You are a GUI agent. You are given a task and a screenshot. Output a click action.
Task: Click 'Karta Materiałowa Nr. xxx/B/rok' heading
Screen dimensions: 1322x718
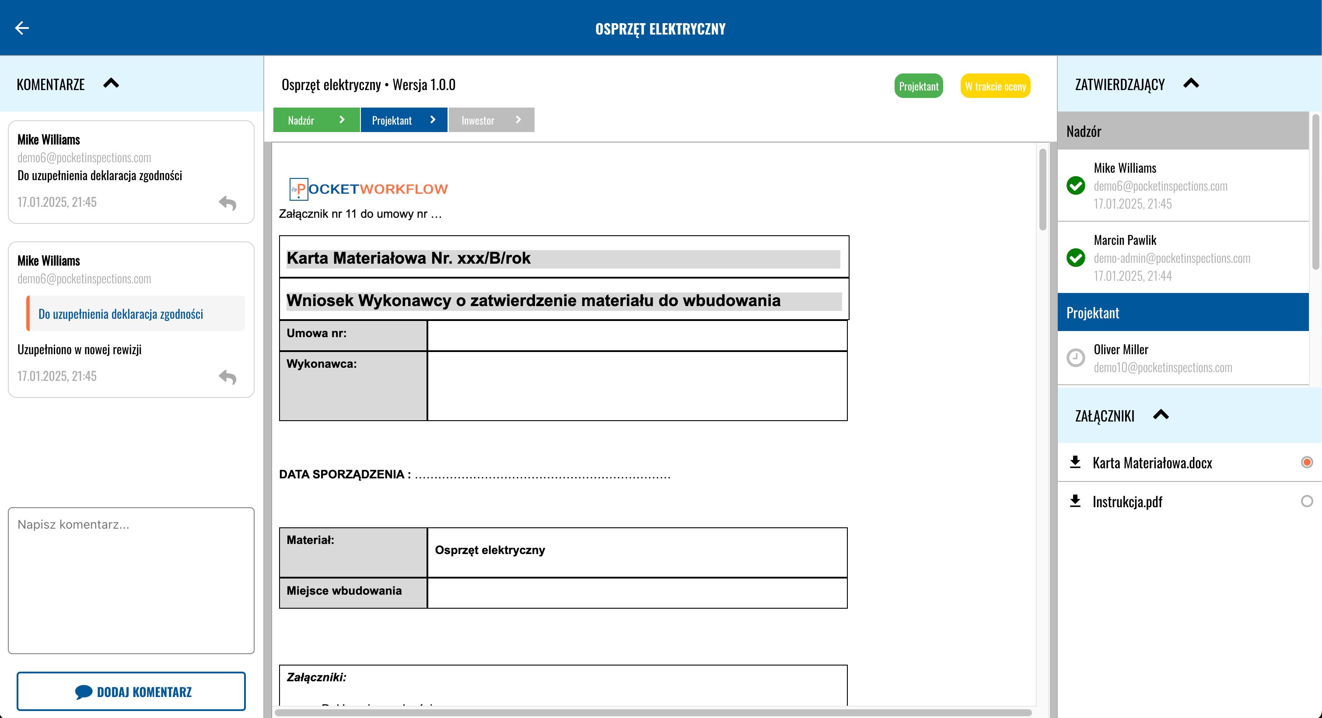409,258
